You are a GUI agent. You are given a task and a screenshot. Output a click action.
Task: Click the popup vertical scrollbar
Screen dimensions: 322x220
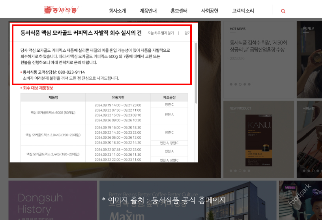click(196, 73)
